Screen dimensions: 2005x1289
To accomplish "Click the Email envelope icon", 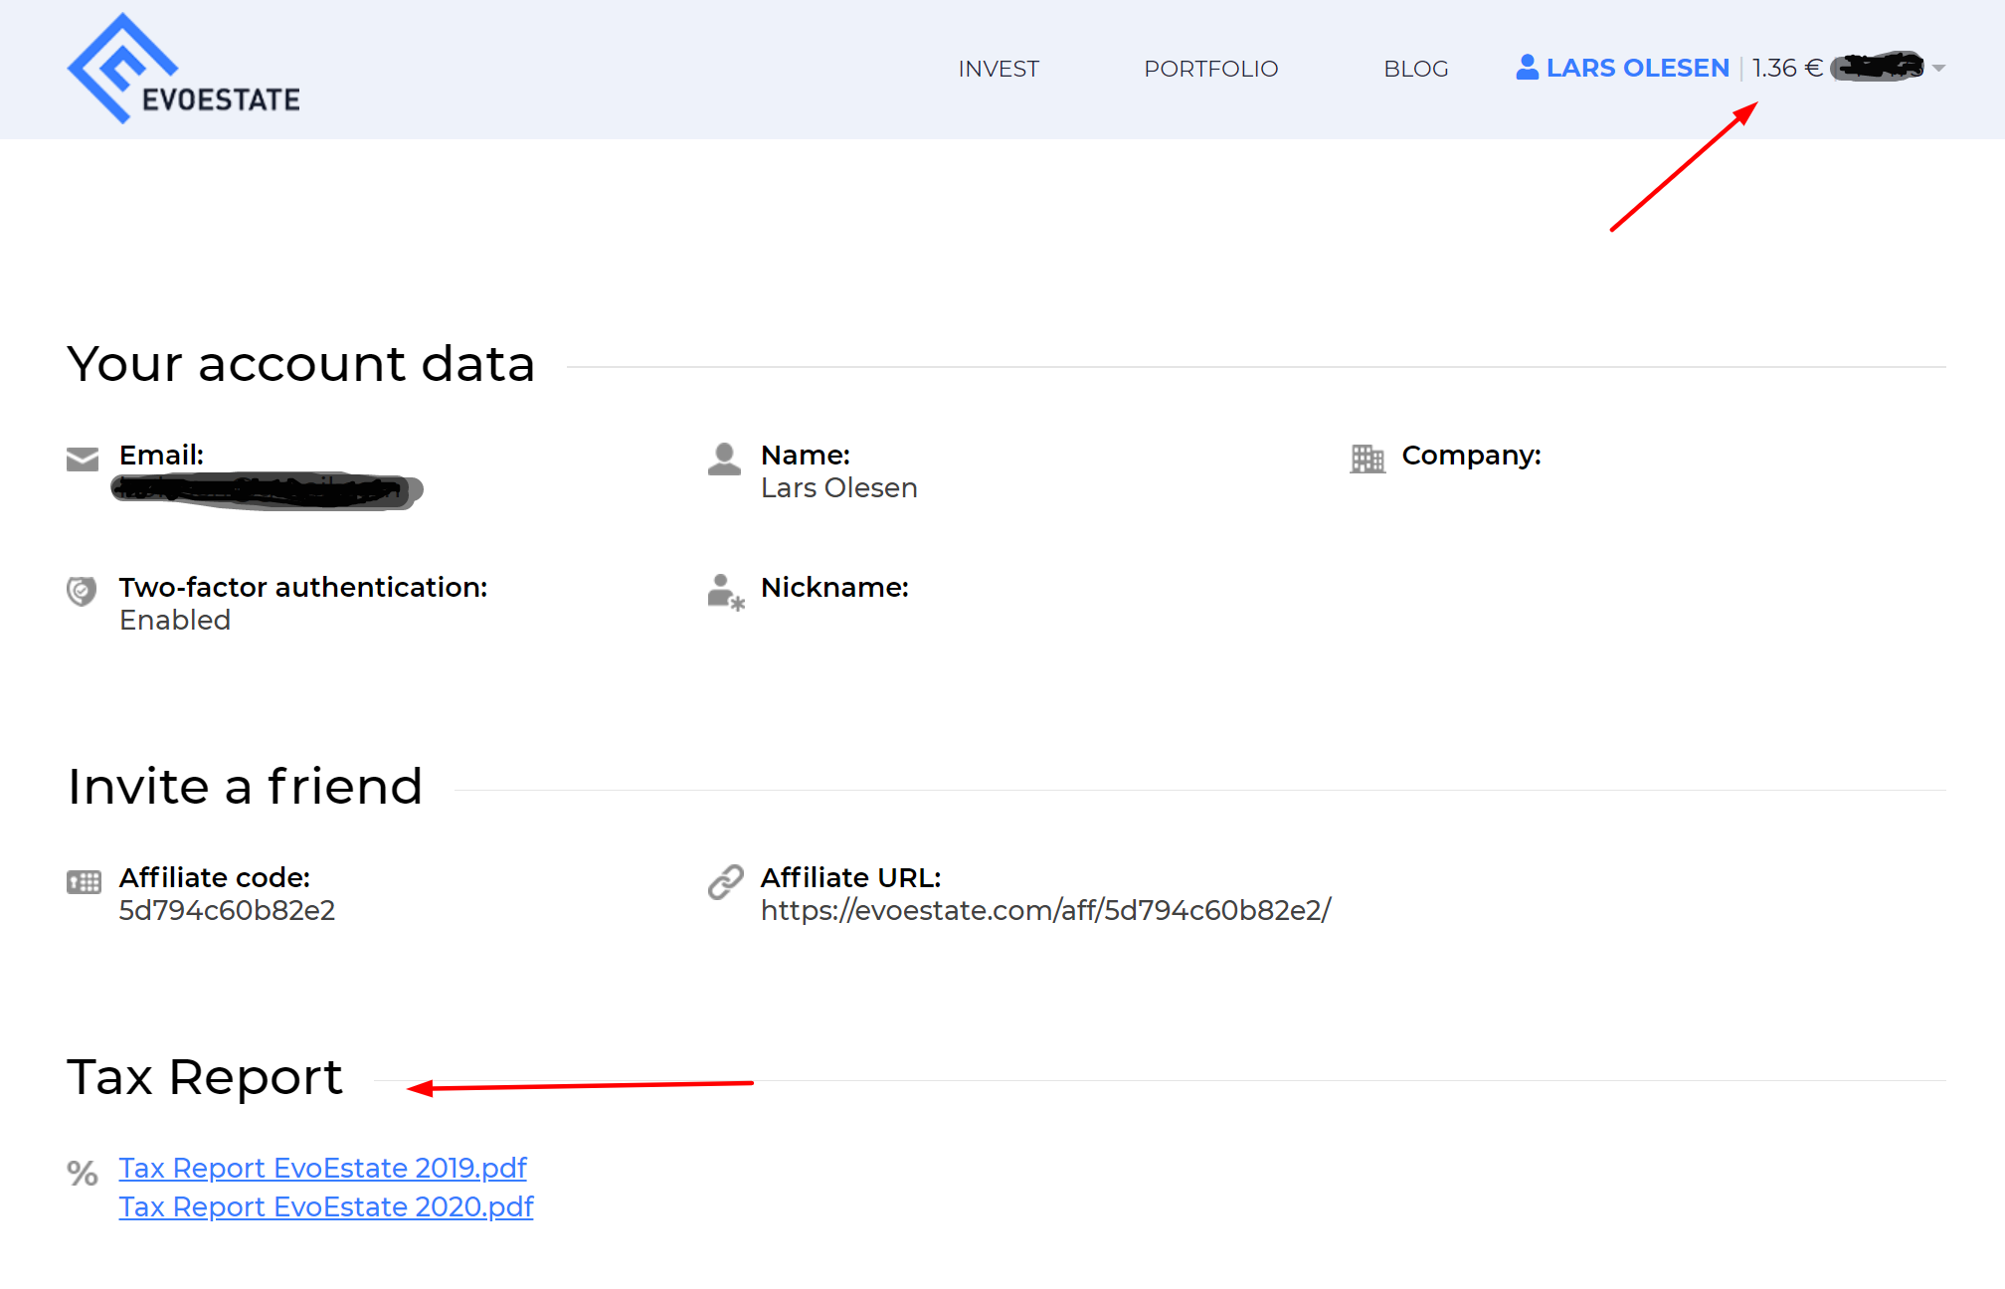I will (x=83, y=459).
